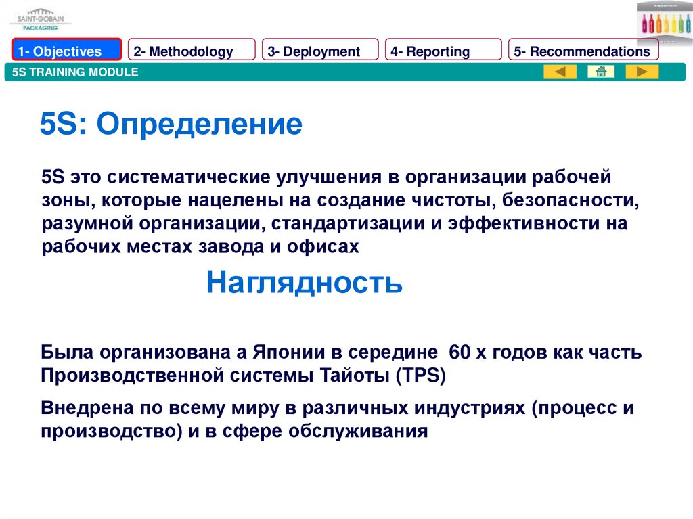693x519 pixels.
Task: Select the red bottle in the bottle image
Action: 652,24
